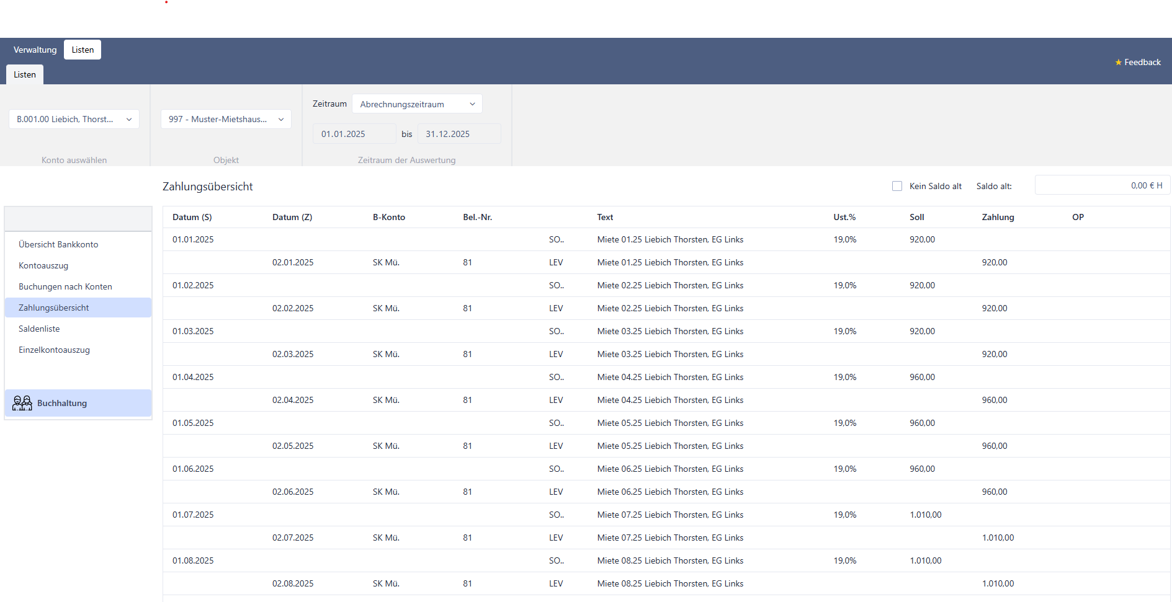Select the top-level Listen tab
This screenshot has width=1172, height=602.
[x=83, y=50]
